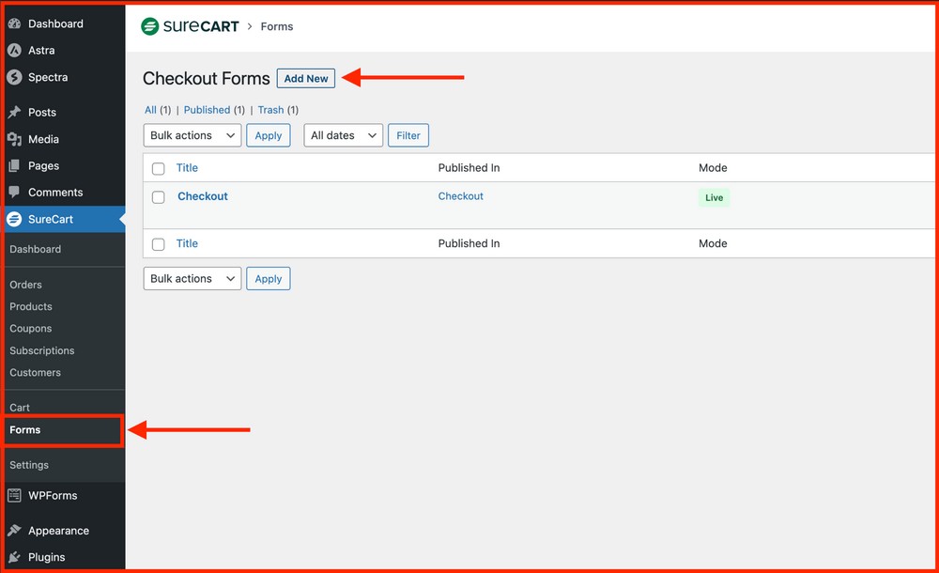Click the WPForms icon in sidebar
This screenshot has height=573, width=939.
coord(14,496)
